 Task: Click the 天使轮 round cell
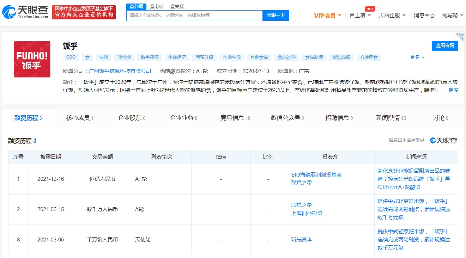click(x=162, y=240)
